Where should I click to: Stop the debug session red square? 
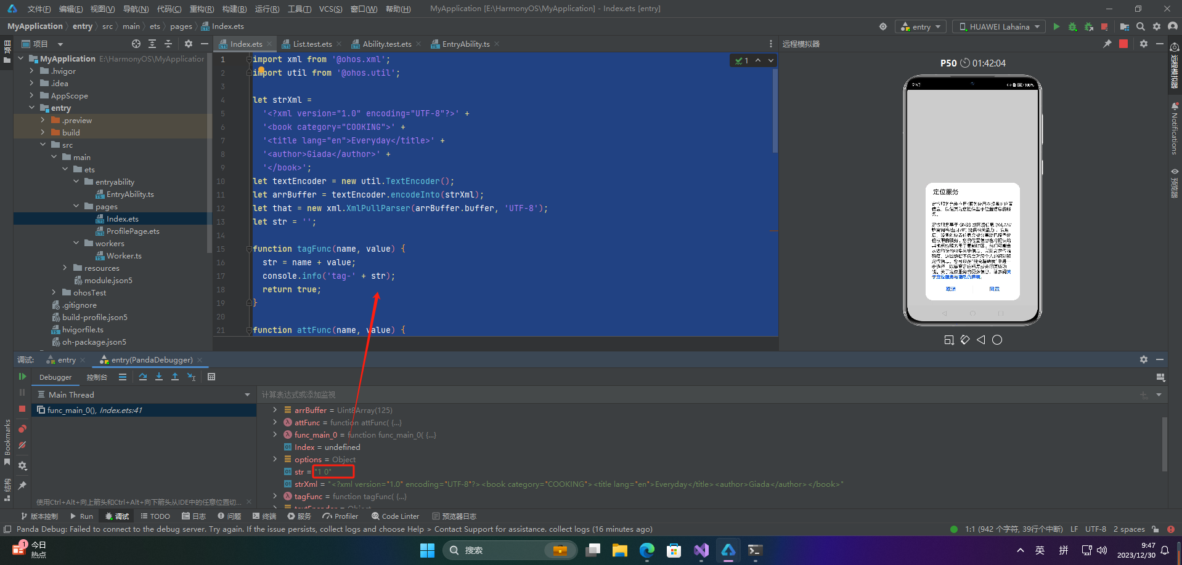pos(22,409)
